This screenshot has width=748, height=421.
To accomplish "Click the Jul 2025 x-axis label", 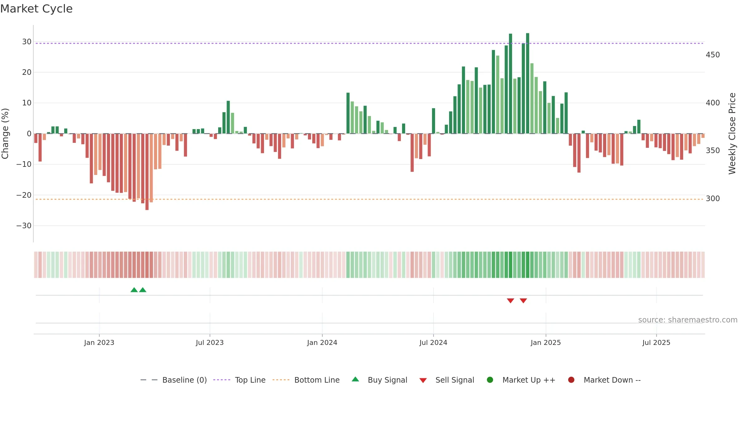I will tap(656, 342).
